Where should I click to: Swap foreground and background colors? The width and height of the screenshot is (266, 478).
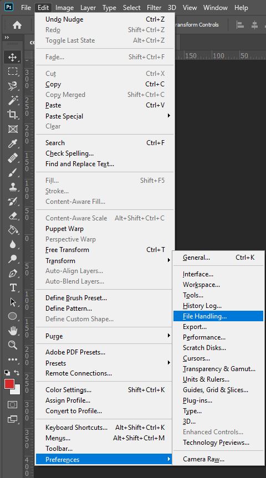tap(17, 373)
